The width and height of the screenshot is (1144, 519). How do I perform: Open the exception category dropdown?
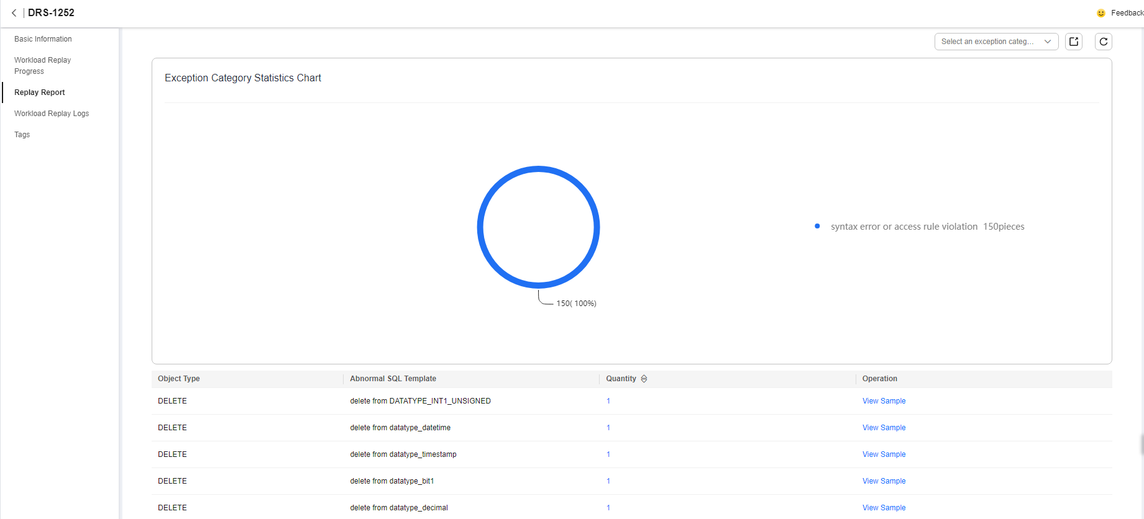point(996,42)
